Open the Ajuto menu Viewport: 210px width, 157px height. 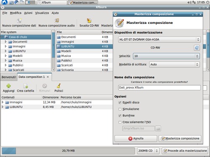click(55, 13)
